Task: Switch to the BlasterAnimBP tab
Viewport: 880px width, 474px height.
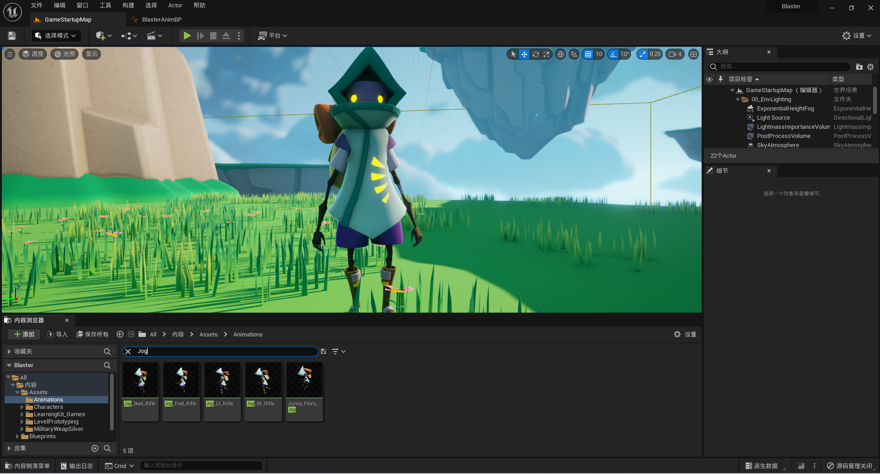Action: pyautogui.click(x=161, y=20)
